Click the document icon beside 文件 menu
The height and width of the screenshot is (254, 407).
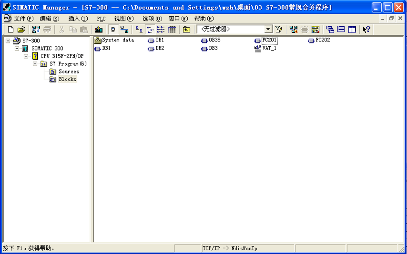[8, 19]
